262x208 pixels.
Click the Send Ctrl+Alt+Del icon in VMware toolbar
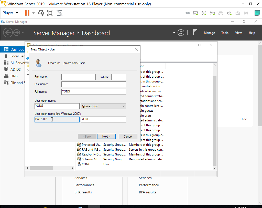[41, 13]
